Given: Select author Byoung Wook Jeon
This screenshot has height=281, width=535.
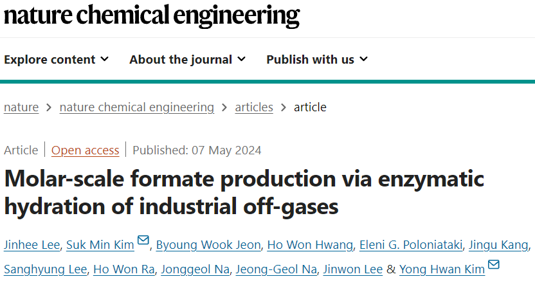Looking at the screenshot, I should 208,245.
